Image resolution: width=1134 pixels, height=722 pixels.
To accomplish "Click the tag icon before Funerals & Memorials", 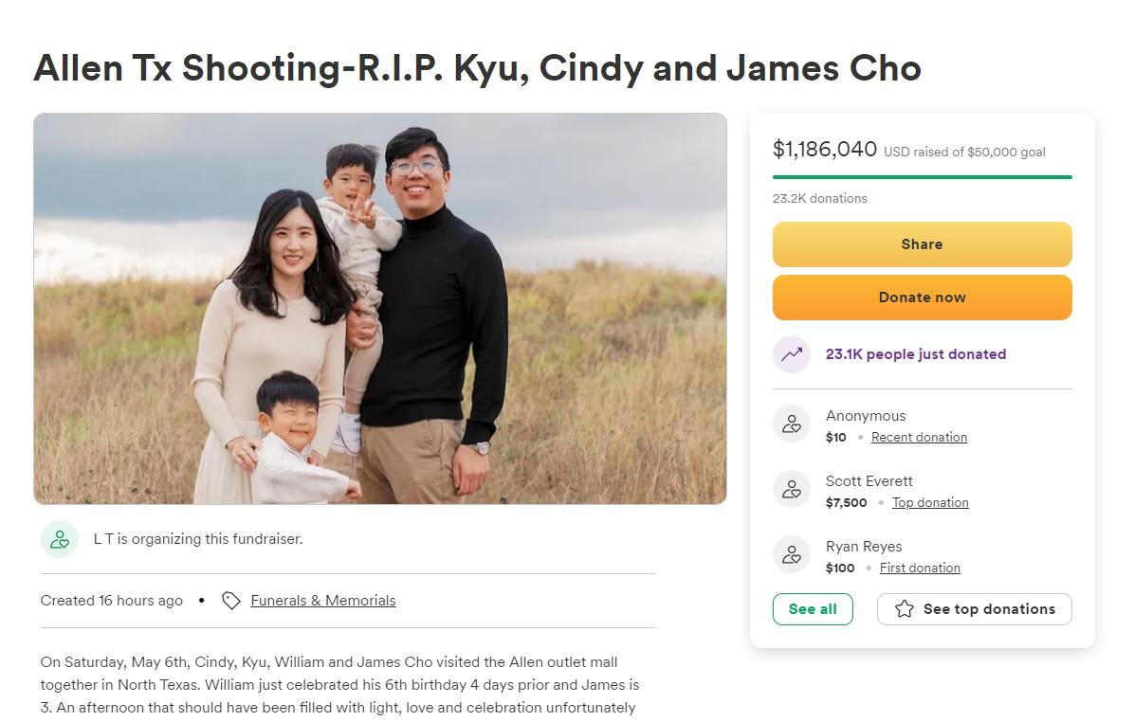I will click(230, 601).
